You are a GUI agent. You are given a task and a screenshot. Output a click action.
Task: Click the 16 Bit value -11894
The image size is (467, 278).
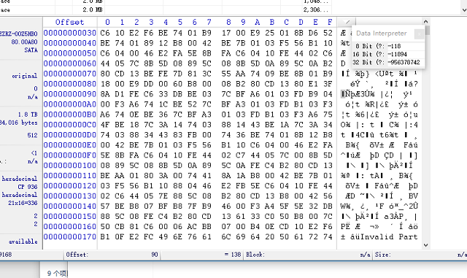click(x=397, y=54)
